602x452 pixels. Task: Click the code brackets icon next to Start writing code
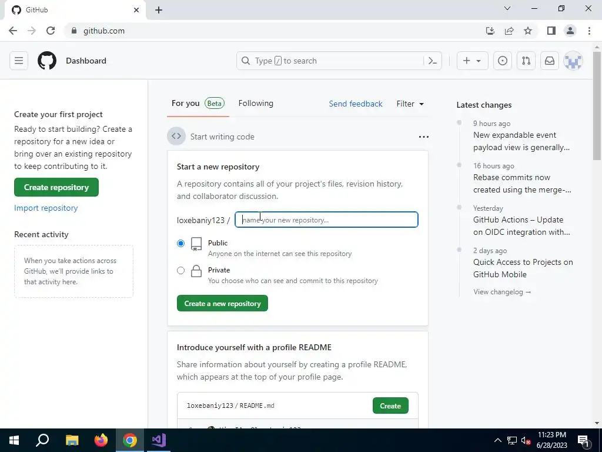coord(176,137)
